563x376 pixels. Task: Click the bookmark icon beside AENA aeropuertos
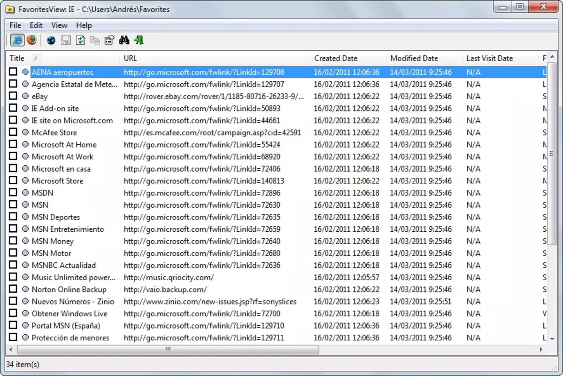click(x=25, y=72)
